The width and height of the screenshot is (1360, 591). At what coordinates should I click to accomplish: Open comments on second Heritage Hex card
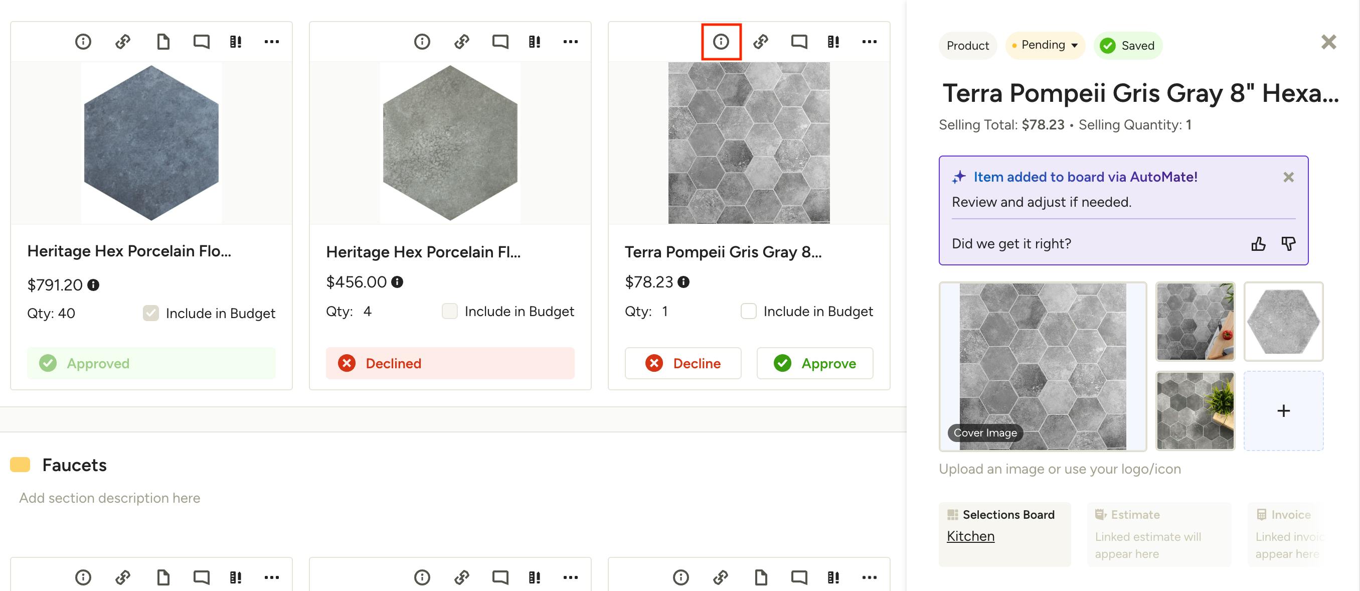pos(499,41)
